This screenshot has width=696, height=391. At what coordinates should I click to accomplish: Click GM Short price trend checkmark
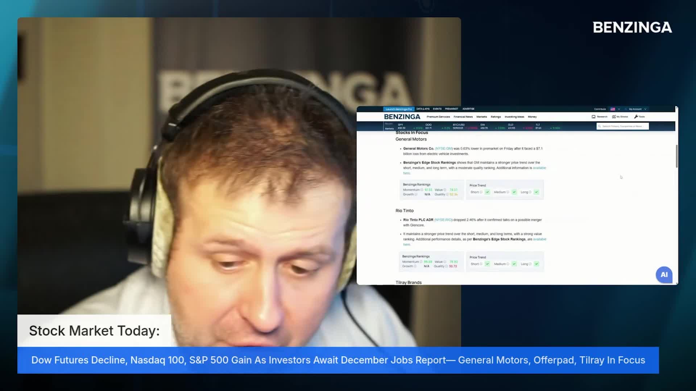487,192
